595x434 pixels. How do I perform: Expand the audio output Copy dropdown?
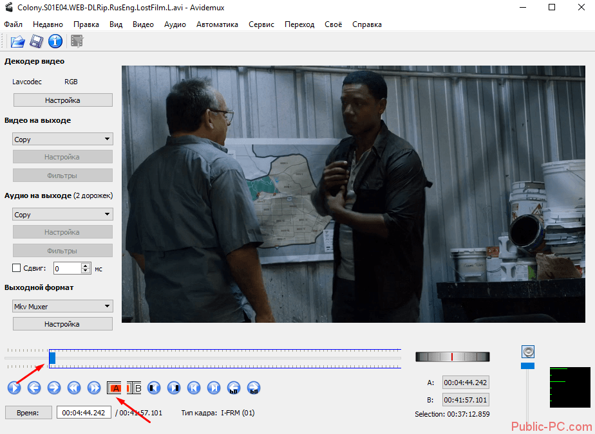coord(62,214)
